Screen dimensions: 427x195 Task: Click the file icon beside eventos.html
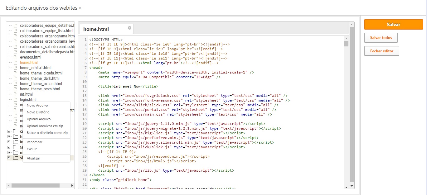click(16, 57)
